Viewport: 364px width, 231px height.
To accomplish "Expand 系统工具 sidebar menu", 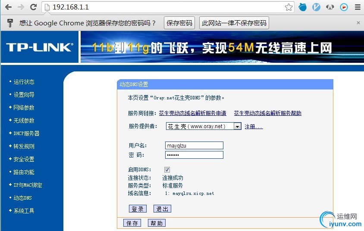I will click(x=24, y=211).
